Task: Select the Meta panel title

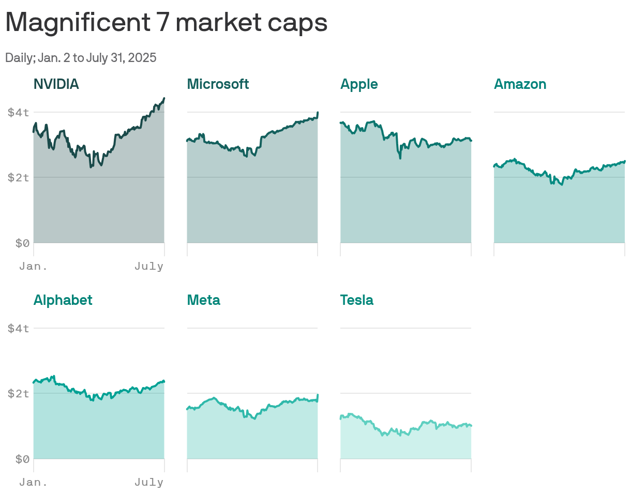Action: click(x=203, y=300)
